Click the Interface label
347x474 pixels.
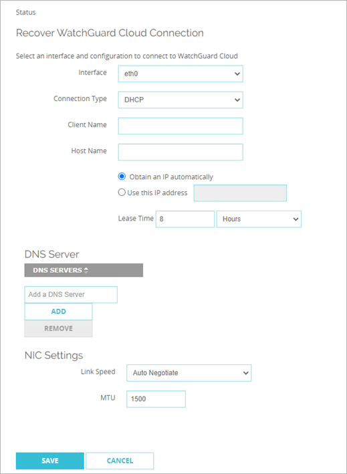click(x=92, y=73)
